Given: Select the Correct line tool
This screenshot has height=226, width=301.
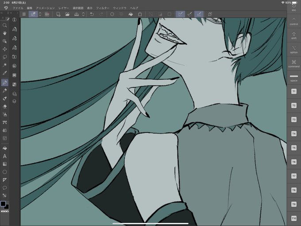Looking at the screenshot, I should (4, 195).
